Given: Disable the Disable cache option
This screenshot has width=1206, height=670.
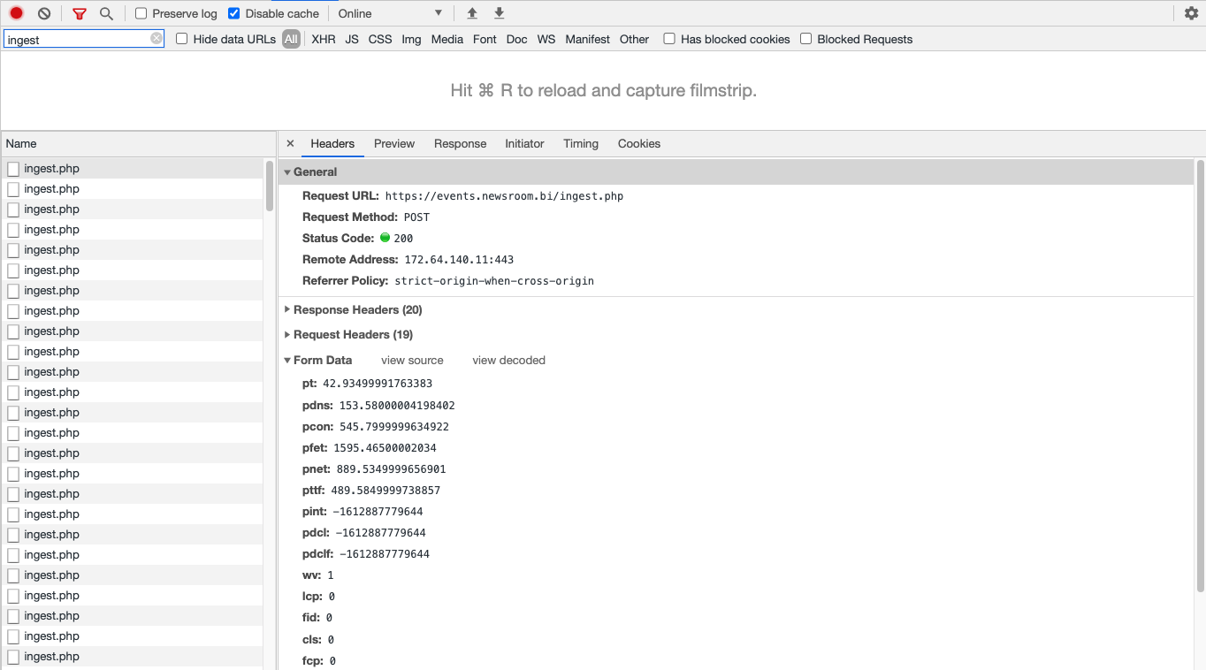Looking at the screenshot, I should [x=233, y=13].
